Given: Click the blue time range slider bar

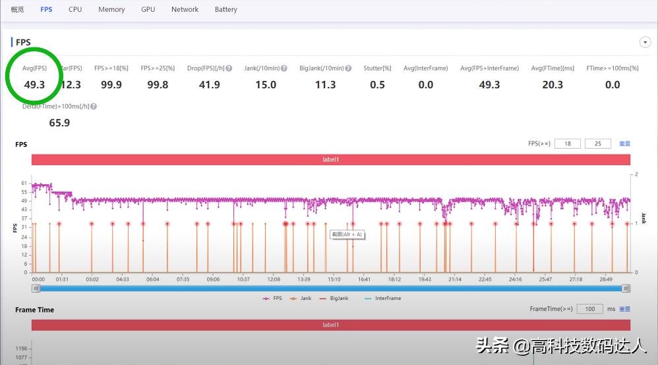Looking at the screenshot, I should coord(331,289).
